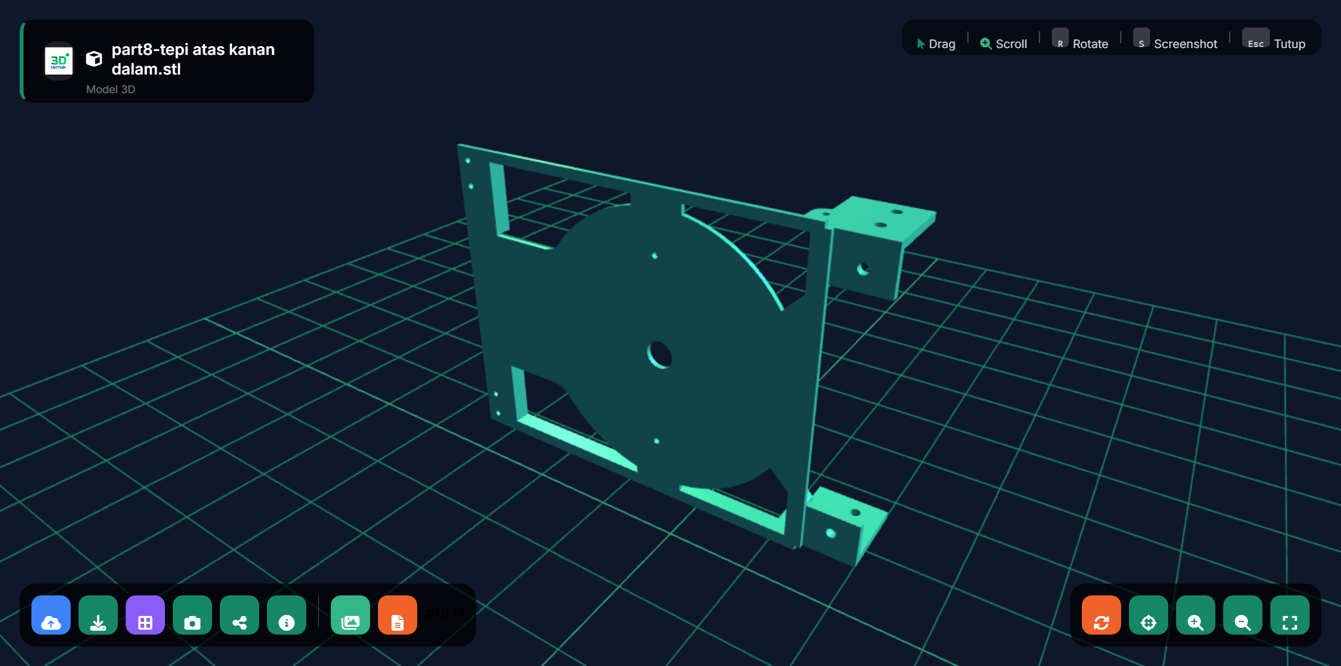Click the cube icon beside the file name

(x=94, y=59)
